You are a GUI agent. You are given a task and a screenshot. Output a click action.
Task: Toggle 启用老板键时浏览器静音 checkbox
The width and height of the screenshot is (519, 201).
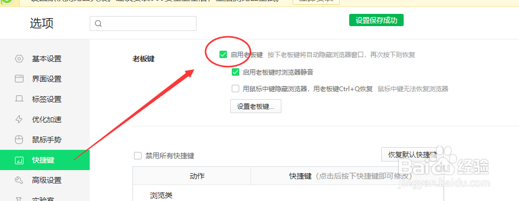(235, 72)
